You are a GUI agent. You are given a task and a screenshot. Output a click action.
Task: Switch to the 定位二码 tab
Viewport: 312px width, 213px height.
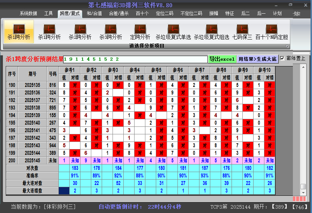click(164, 14)
